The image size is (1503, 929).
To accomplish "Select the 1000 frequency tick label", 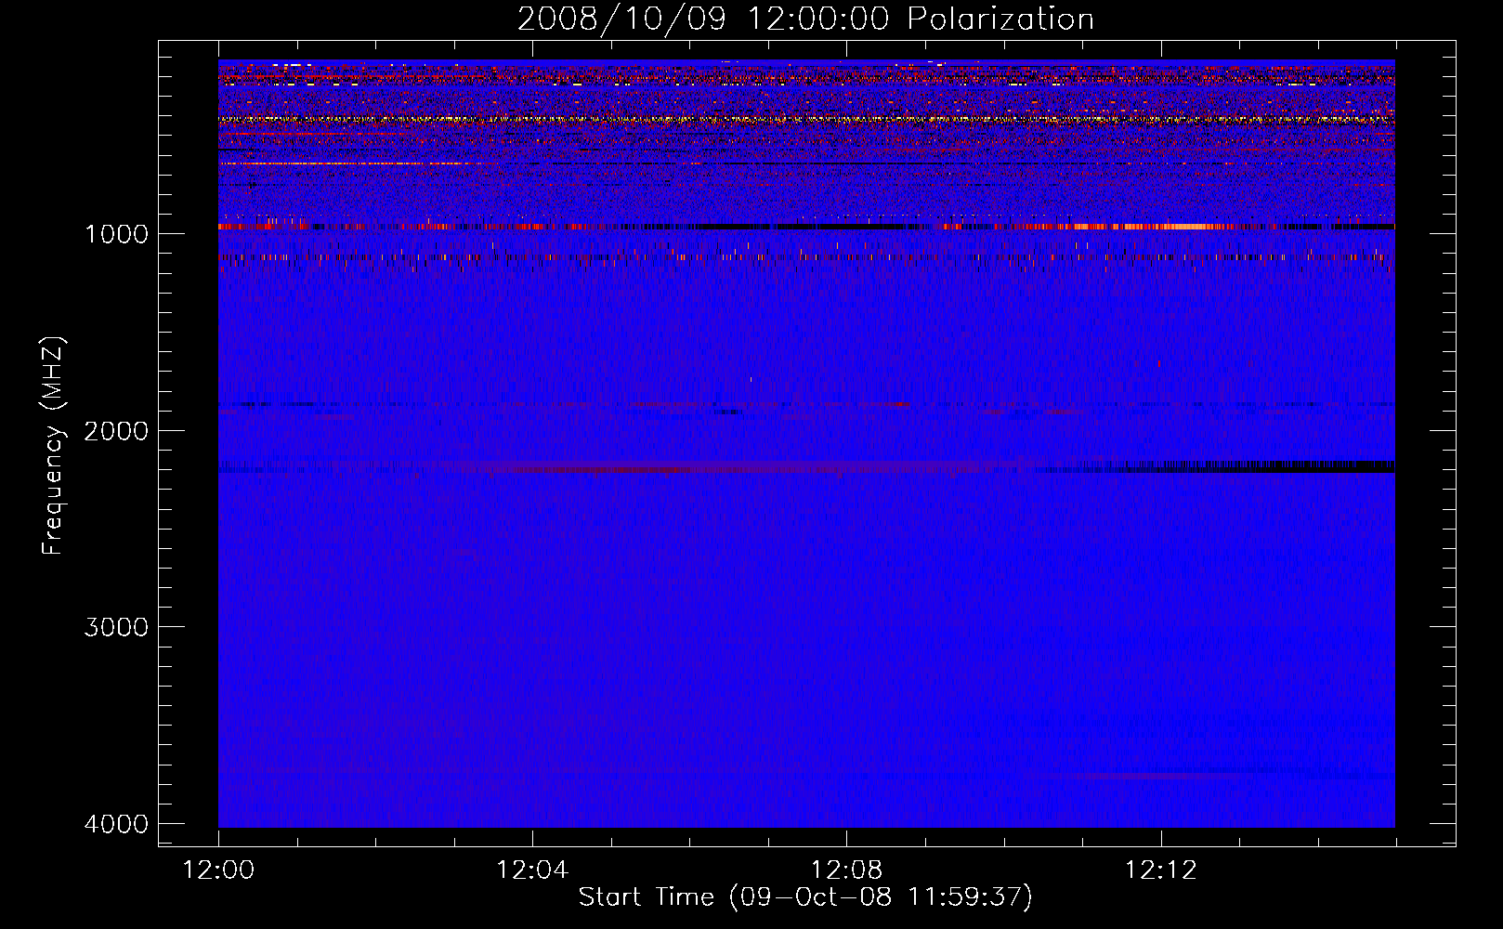I will point(116,234).
